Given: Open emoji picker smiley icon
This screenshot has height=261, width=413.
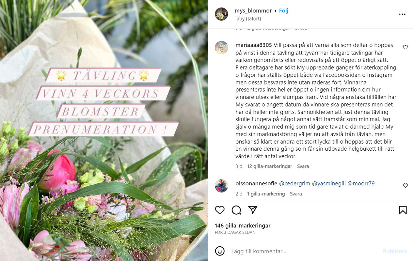Looking at the screenshot, I should tap(220, 251).
